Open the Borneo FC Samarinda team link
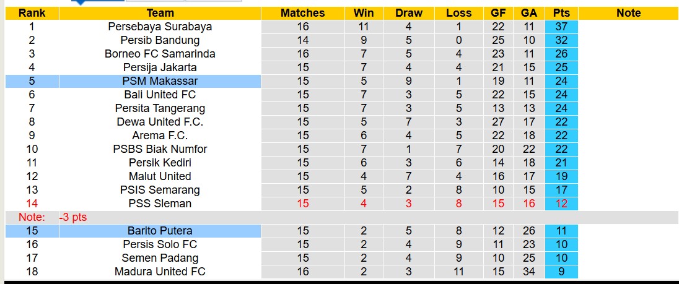The height and width of the screenshot is (284, 679). 160,54
